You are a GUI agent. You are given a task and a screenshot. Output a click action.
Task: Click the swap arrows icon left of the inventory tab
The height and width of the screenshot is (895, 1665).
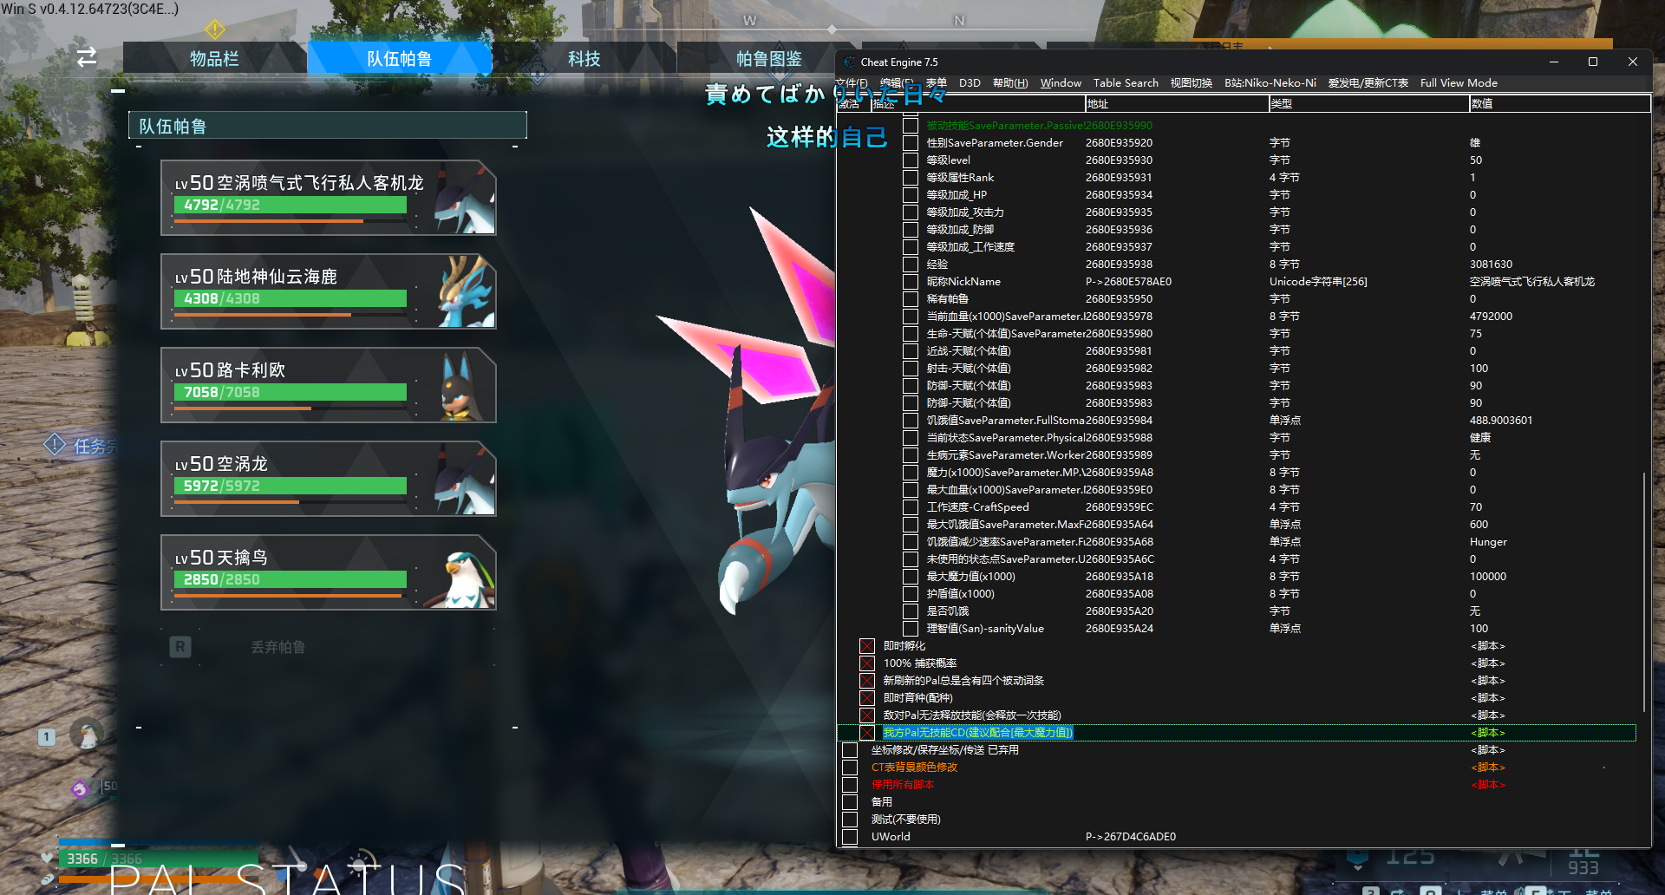pyautogui.click(x=87, y=57)
